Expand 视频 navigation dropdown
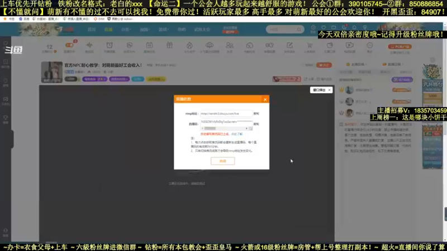This screenshot has width=447, height=251. (144, 30)
